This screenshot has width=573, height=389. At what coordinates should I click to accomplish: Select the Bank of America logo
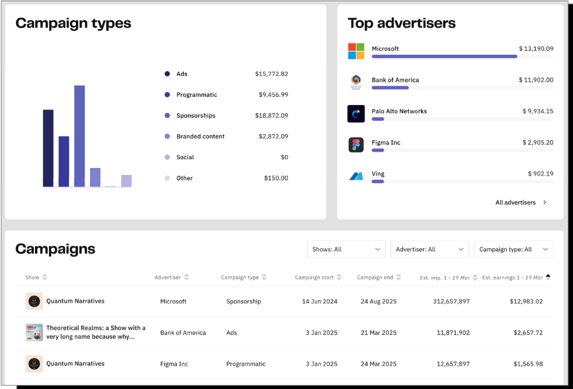click(356, 82)
